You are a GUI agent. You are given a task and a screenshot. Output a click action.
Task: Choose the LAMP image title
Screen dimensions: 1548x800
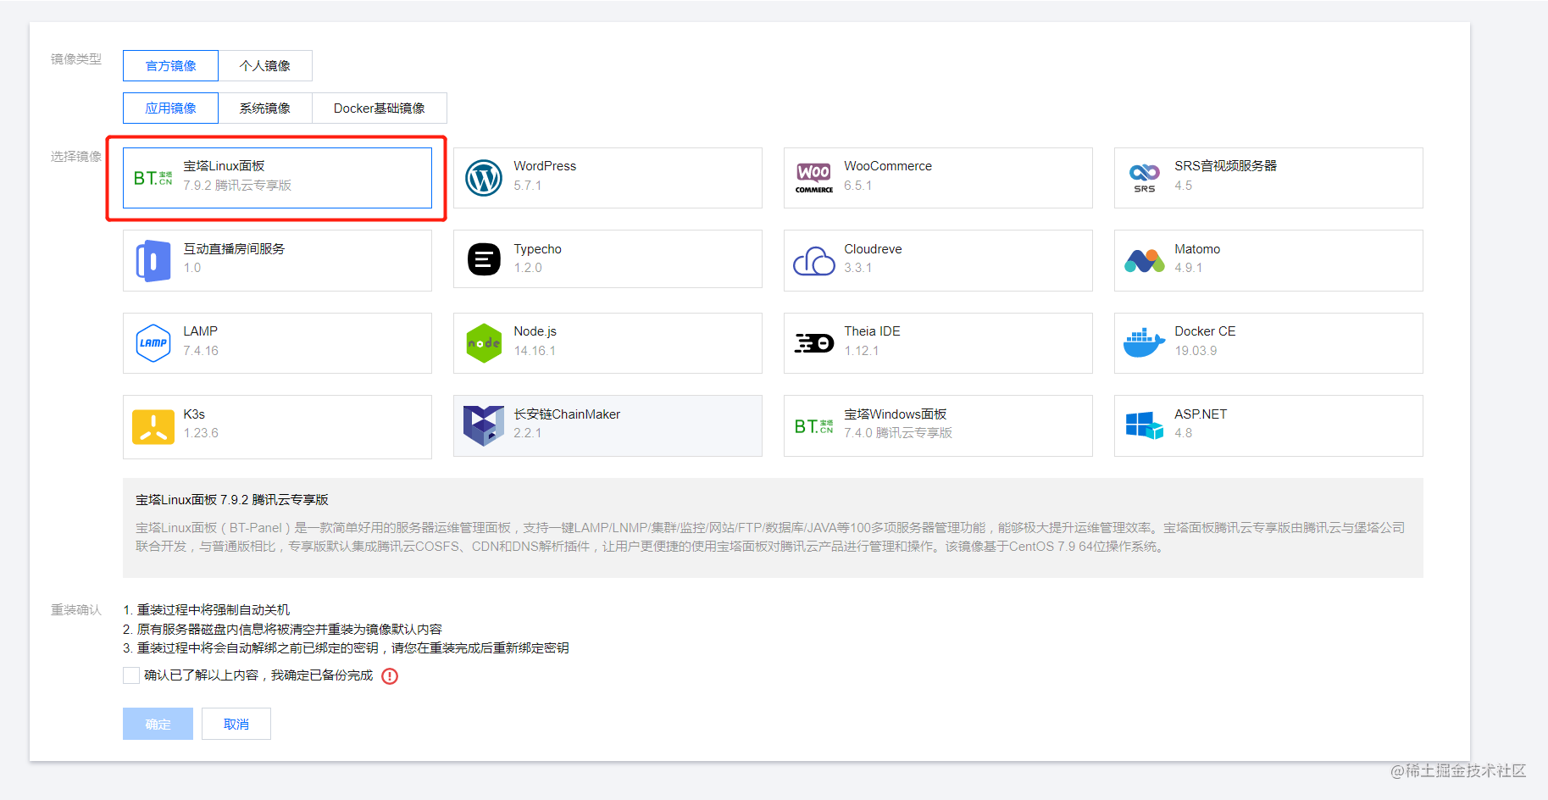click(200, 331)
